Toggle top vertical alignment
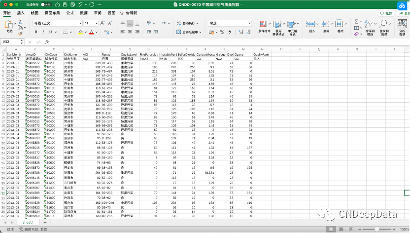The image size is (410, 233). click(123, 23)
